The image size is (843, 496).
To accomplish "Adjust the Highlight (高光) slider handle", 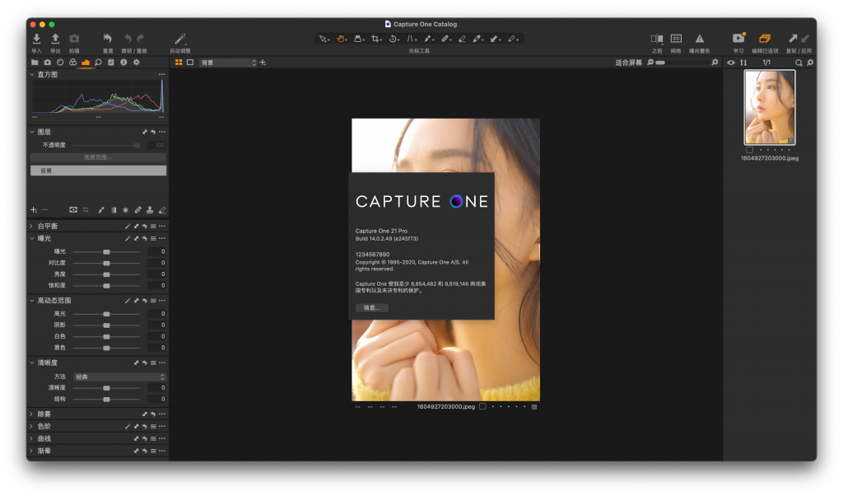I will [x=106, y=314].
